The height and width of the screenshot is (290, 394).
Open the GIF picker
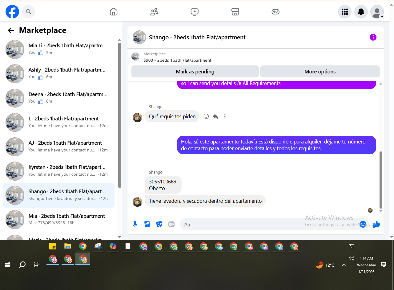tap(171, 224)
